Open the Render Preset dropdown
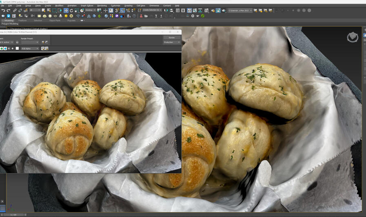Screen dimensions: 366x217 click(x=30, y=42)
